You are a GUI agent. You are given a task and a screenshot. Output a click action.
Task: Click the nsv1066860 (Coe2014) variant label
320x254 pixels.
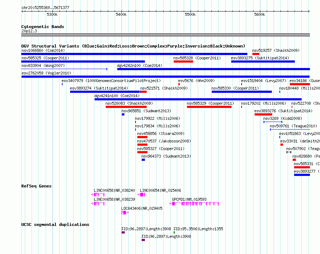tap(43, 50)
